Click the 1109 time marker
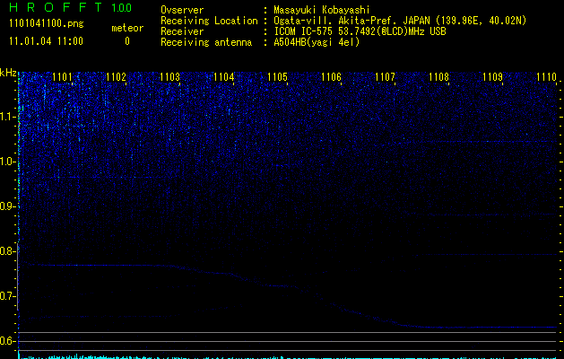Image resolution: width=564 pixels, height=359 pixels. pyautogui.click(x=492, y=78)
